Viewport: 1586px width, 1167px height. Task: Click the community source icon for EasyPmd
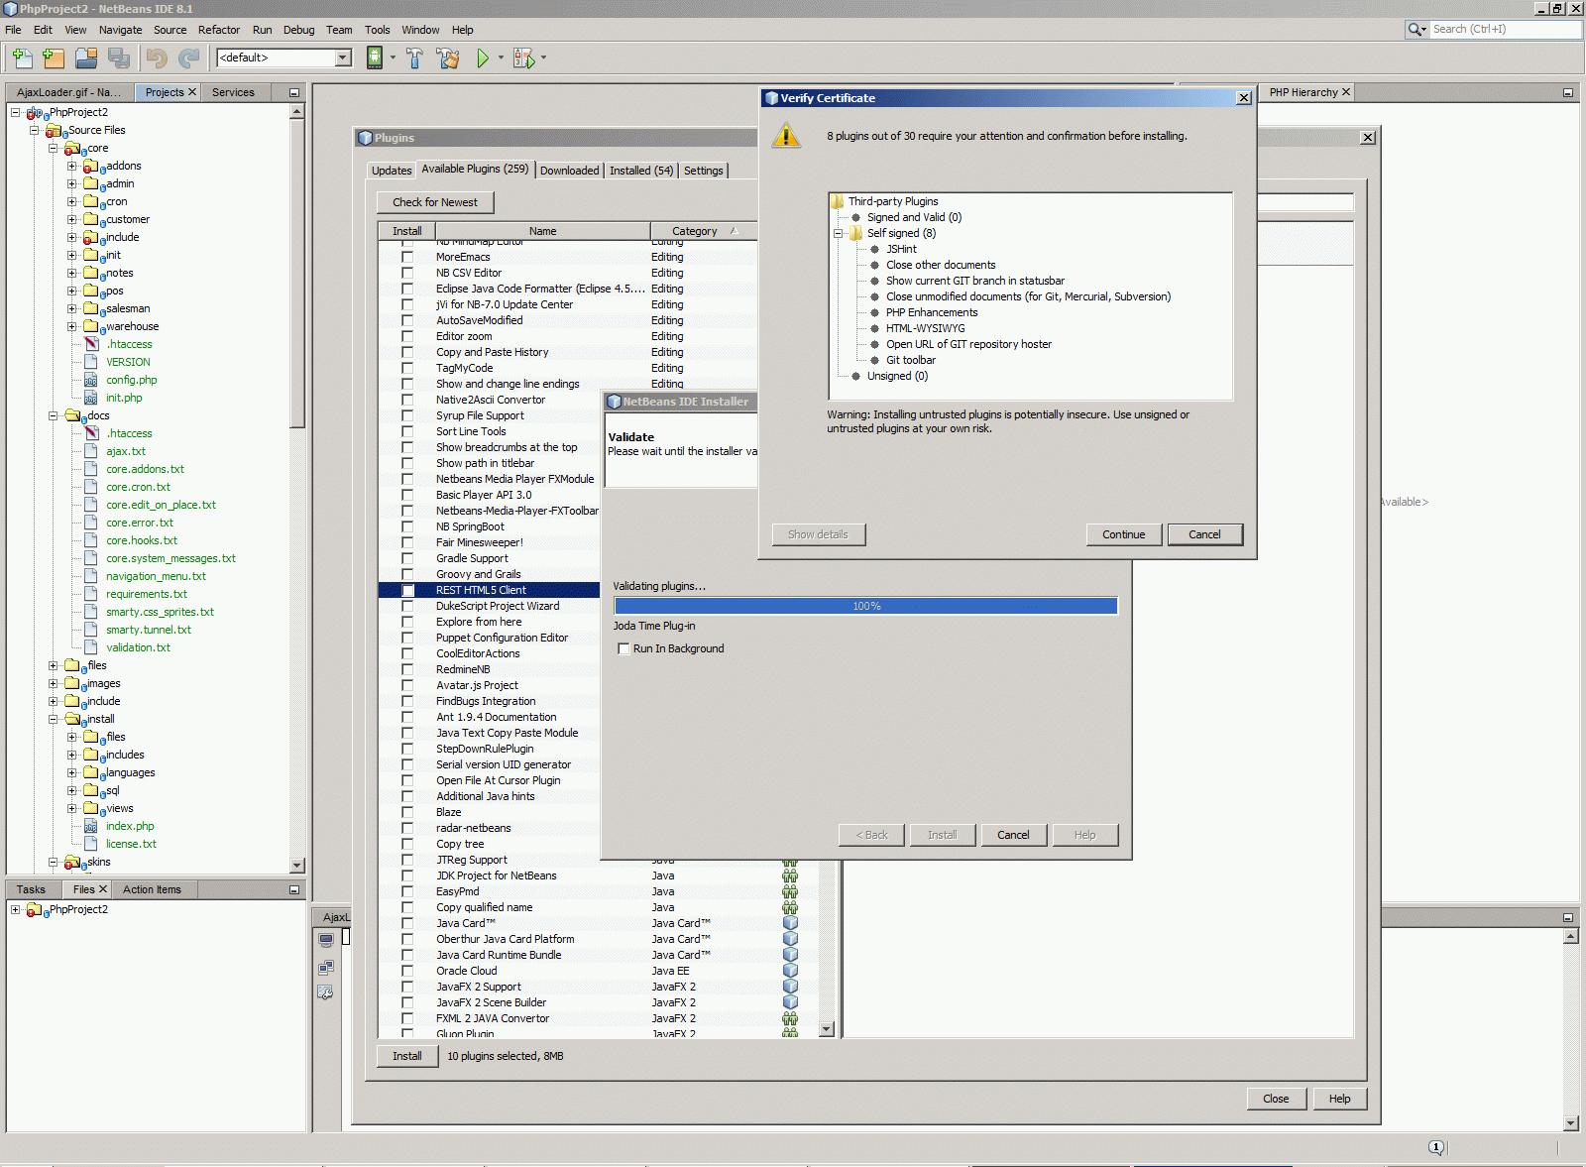click(x=790, y=891)
